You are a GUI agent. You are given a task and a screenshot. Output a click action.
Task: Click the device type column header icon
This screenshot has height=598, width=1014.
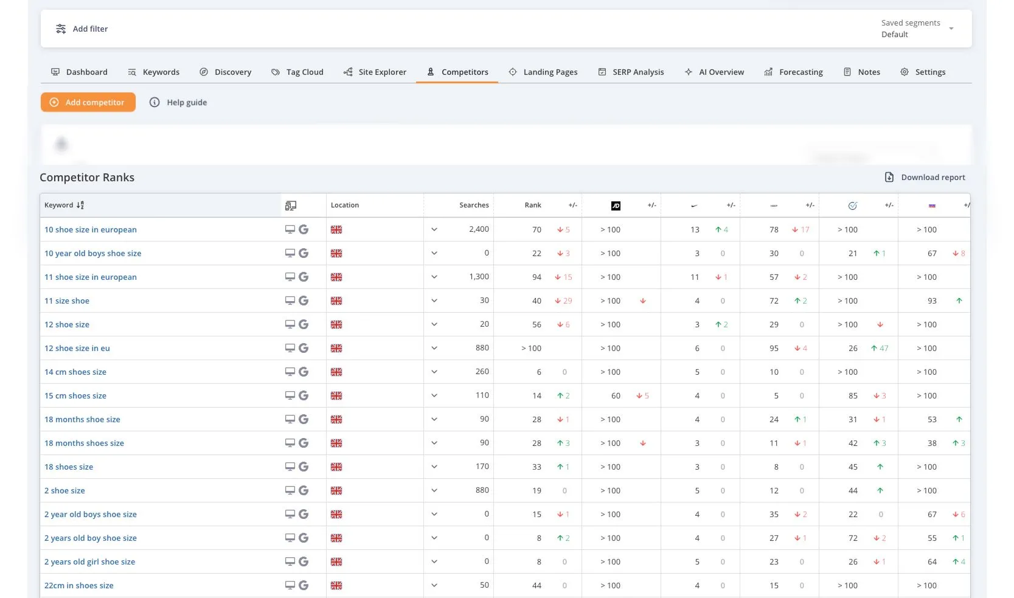pos(291,206)
